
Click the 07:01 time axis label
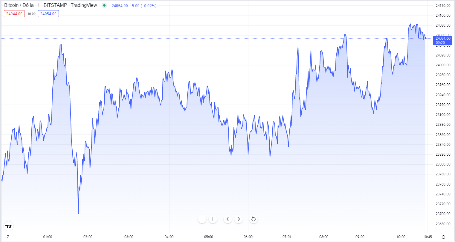pos(287,237)
